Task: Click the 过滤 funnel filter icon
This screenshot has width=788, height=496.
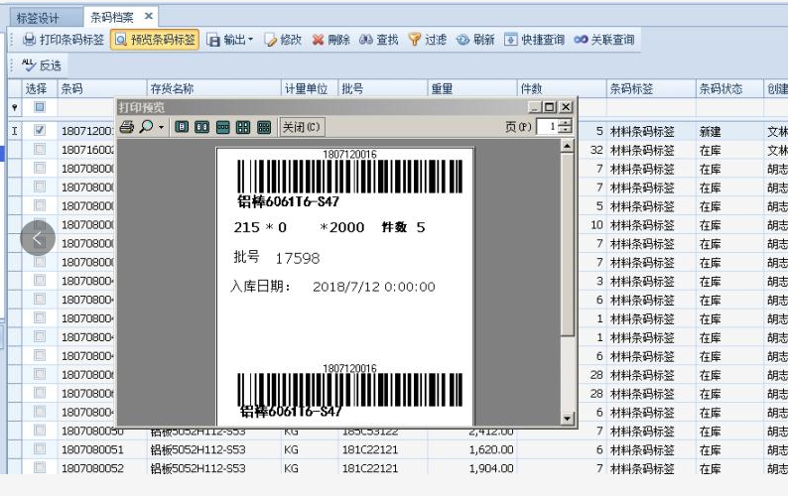Action: click(x=415, y=40)
